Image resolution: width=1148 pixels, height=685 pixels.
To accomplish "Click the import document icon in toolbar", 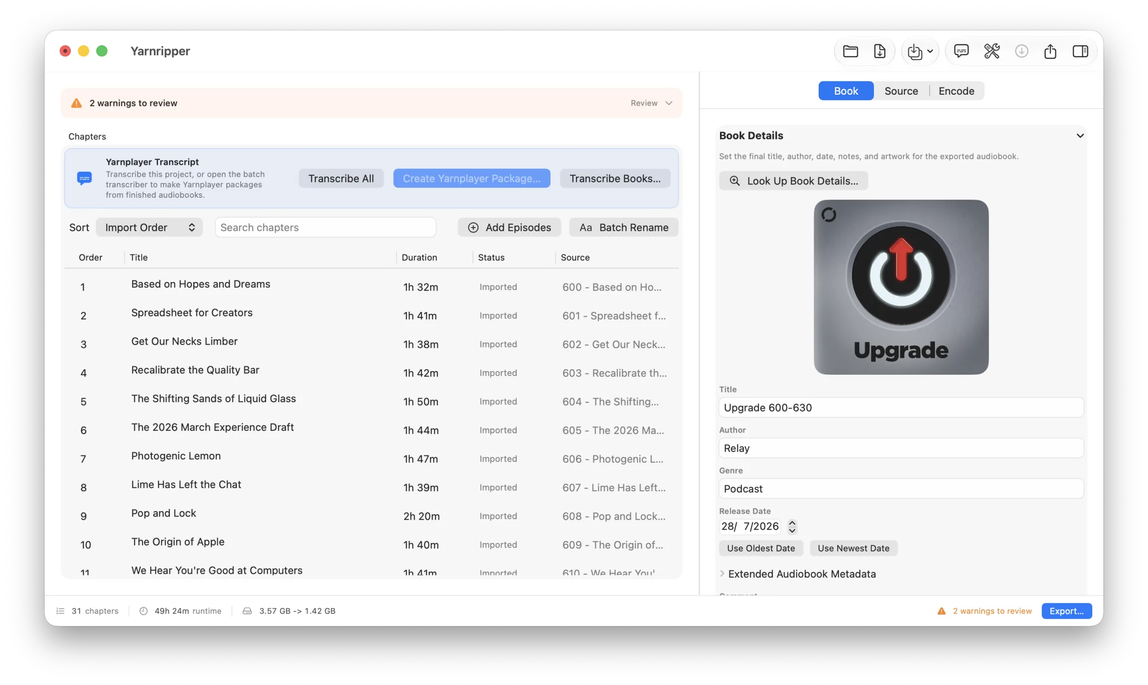I will tap(879, 51).
